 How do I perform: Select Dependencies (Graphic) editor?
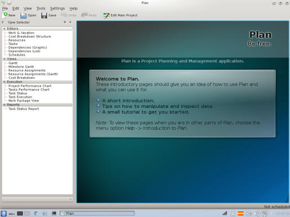pyautogui.click(x=28, y=47)
